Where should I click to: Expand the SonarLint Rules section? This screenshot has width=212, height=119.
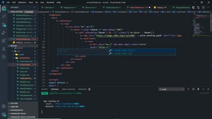23,114
